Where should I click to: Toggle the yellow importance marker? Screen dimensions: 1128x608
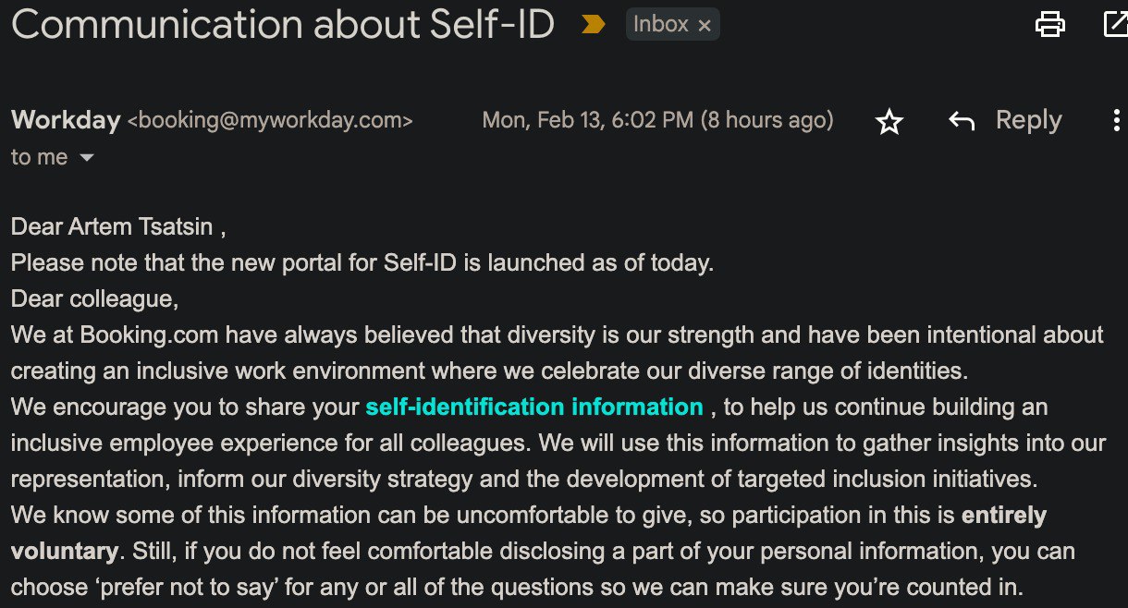click(x=594, y=25)
